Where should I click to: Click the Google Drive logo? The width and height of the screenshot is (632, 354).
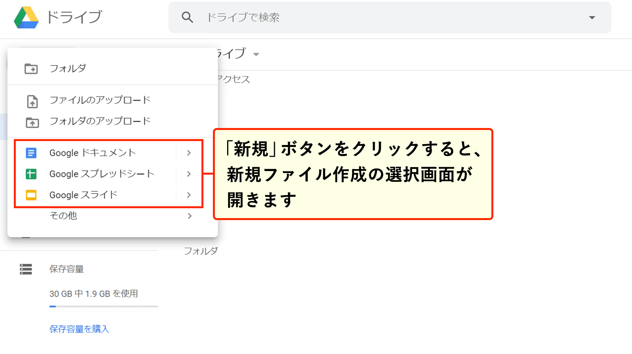(x=26, y=17)
